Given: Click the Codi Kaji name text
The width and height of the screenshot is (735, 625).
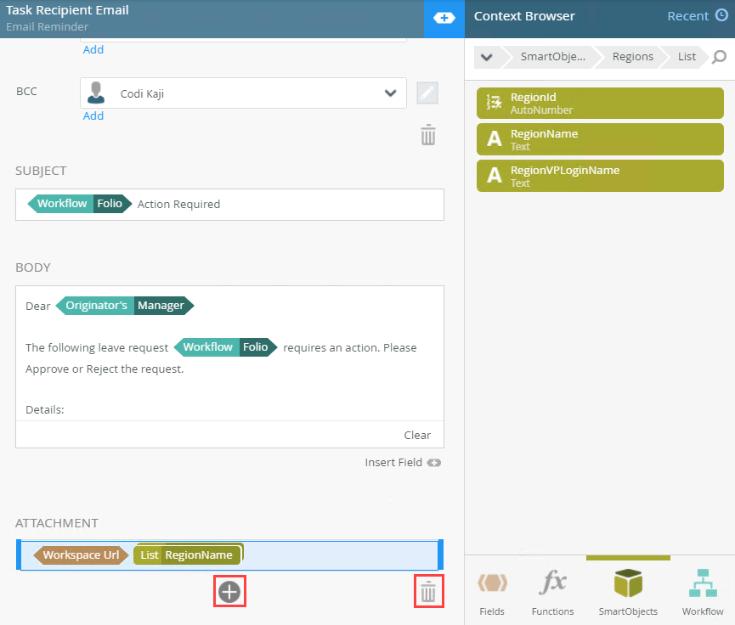Looking at the screenshot, I should click(x=142, y=93).
